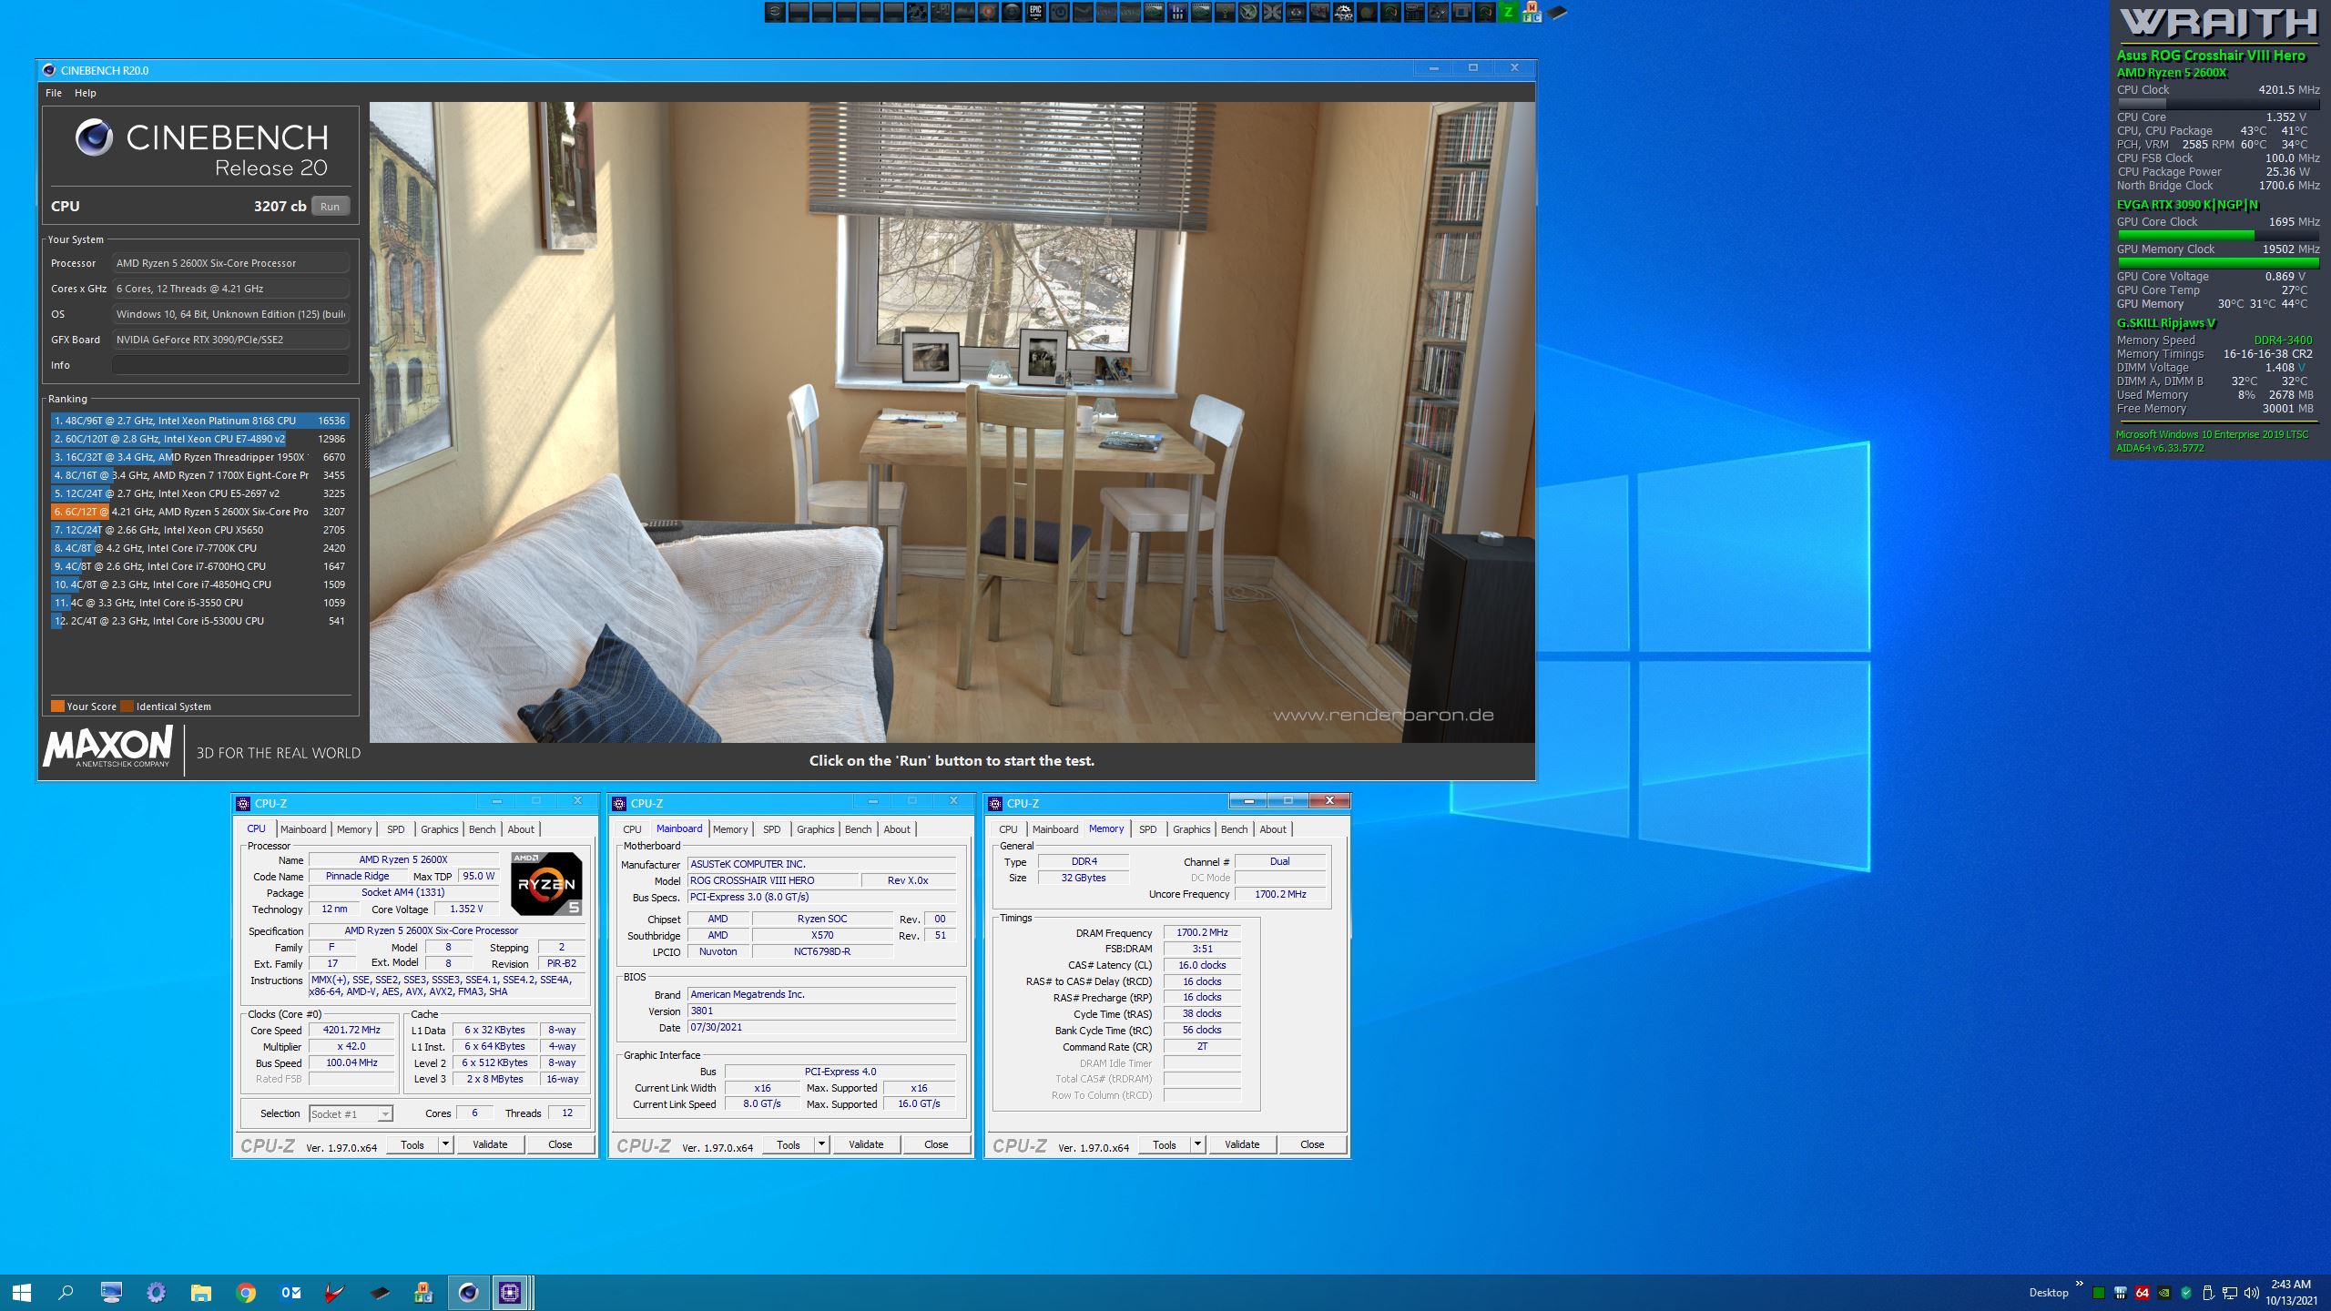
Task: Select Xeon Platinum 8168 ranking entry
Action: [200, 421]
